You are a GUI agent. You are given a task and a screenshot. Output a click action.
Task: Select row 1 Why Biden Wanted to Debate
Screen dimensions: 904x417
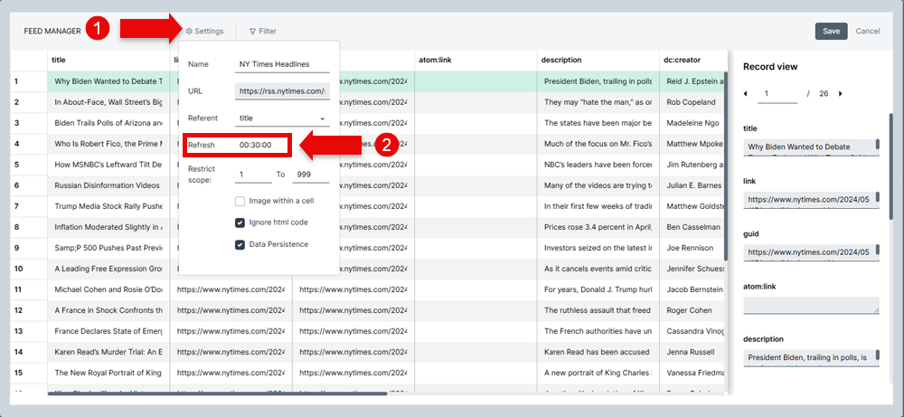pyautogui.click(x=108, y=81)
